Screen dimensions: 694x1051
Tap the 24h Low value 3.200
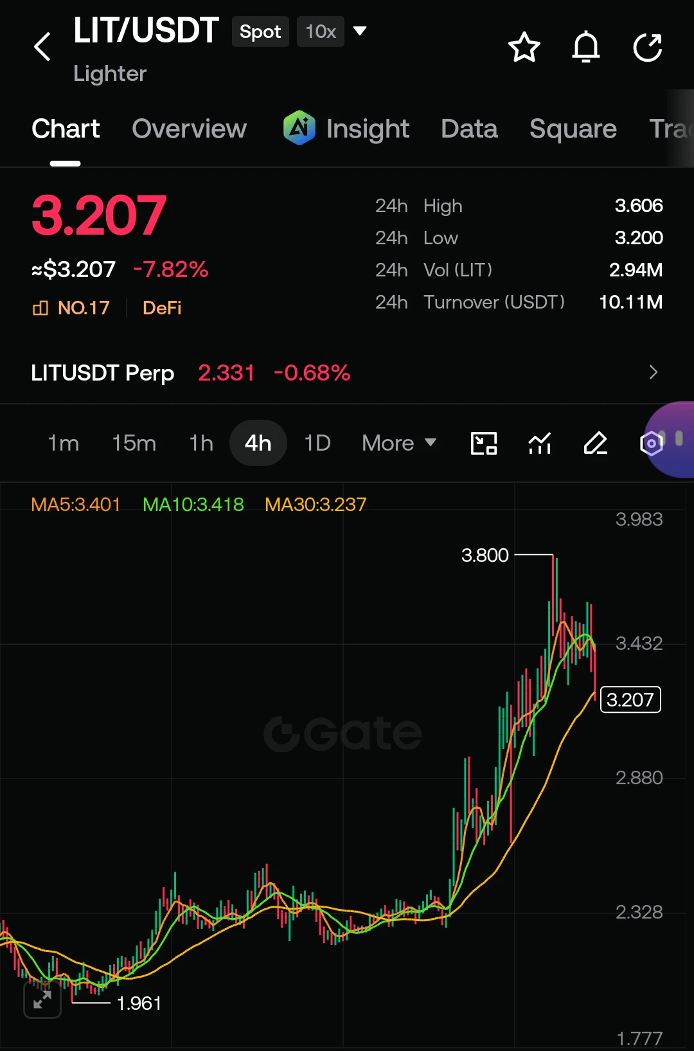click(639, 238)
